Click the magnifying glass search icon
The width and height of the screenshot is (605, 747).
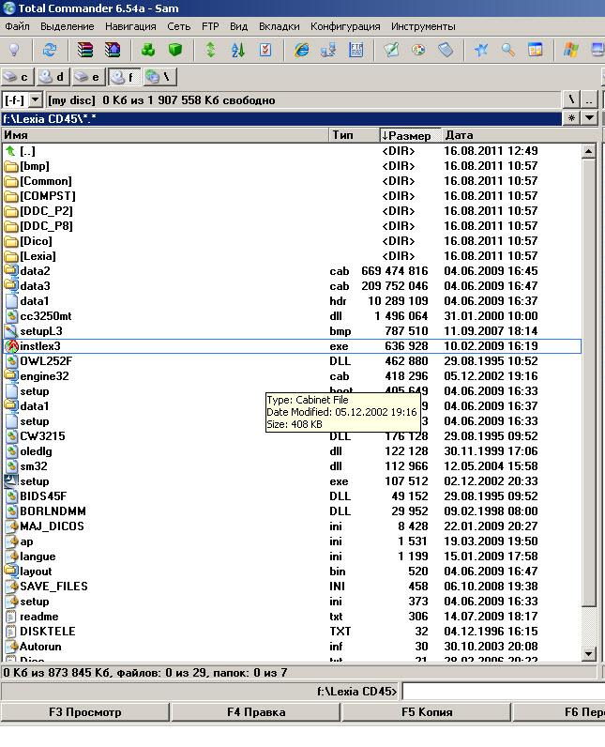pos(508,50)
